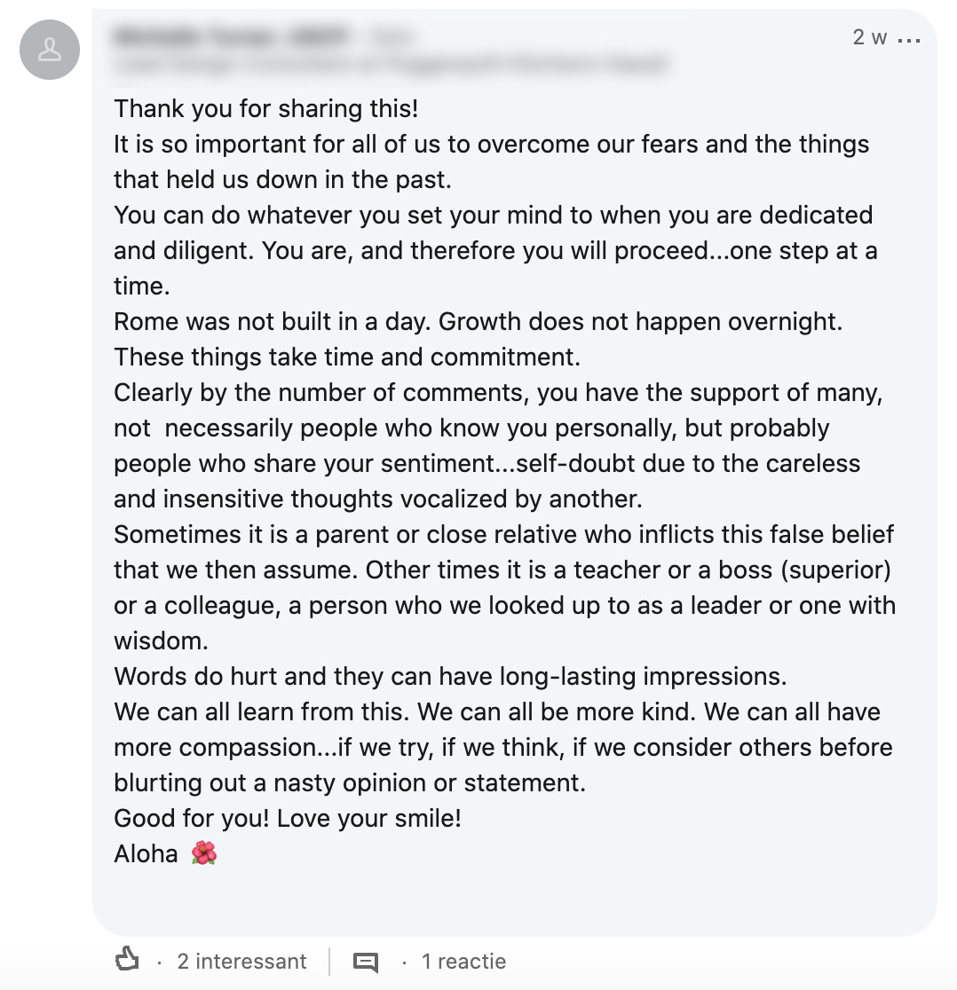Click the "Good for you! Love your smile!" line
Image resolution: width=957 pixels, height=990 pixels.
pos(288,818)
